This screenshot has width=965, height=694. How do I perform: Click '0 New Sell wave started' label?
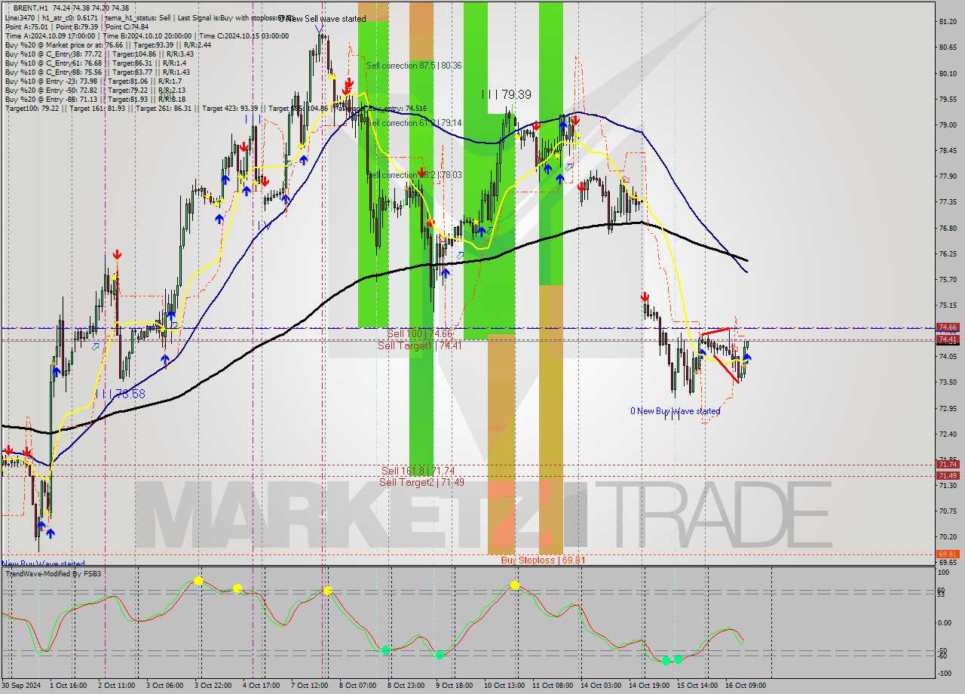click(322, 19)
